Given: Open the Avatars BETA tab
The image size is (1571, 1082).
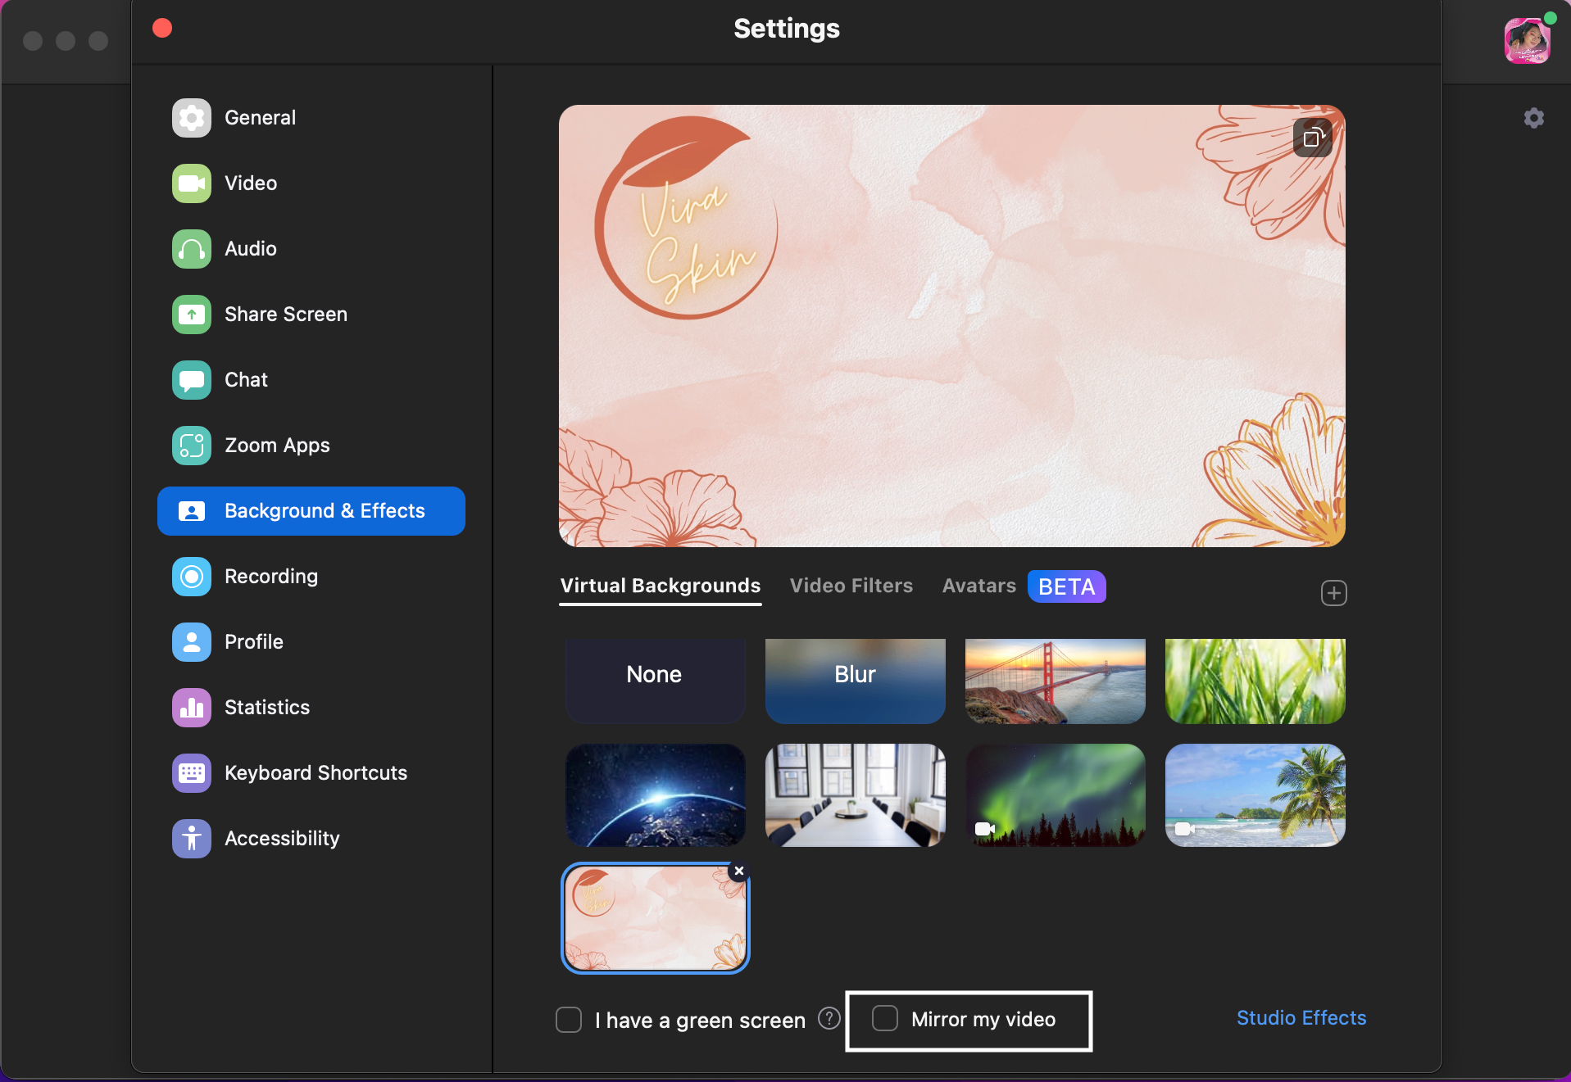Looking at the screenshot, I should [x=978, y=586].
